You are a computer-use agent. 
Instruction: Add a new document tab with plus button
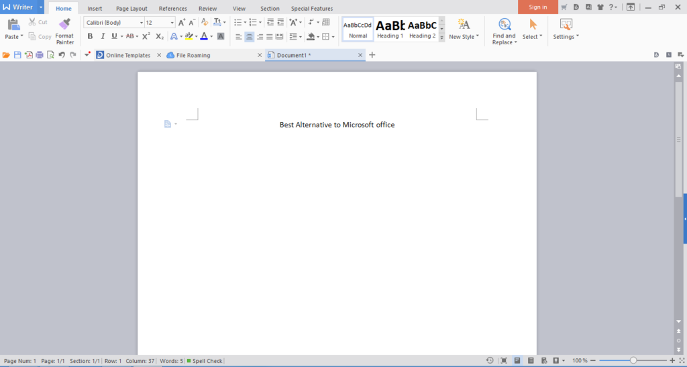coord(372,55)
